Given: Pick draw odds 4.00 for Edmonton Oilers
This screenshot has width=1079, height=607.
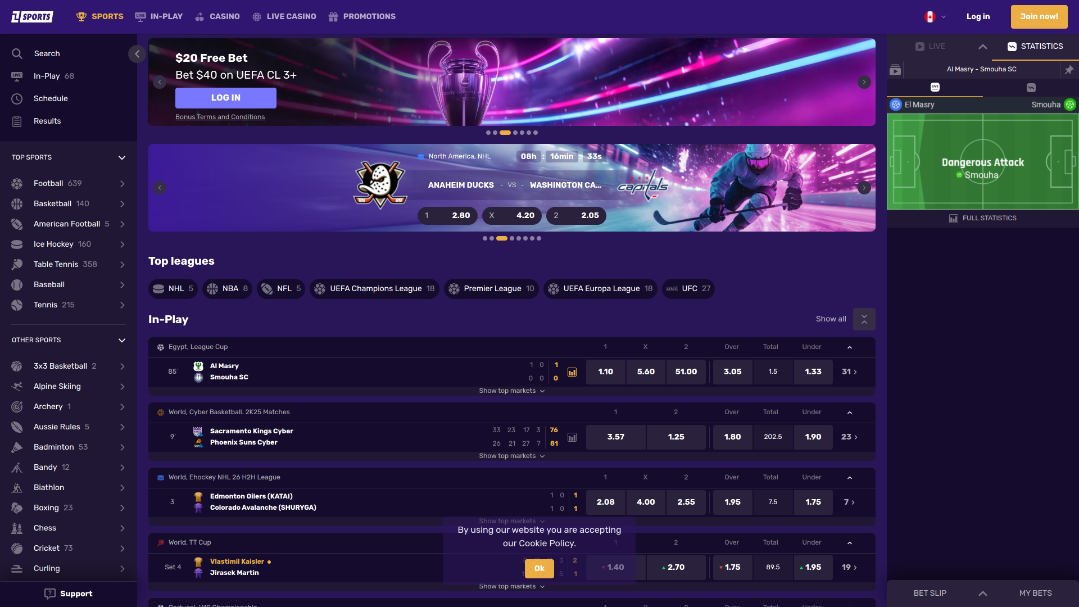Looking at the screenshot, I should 646,502.
